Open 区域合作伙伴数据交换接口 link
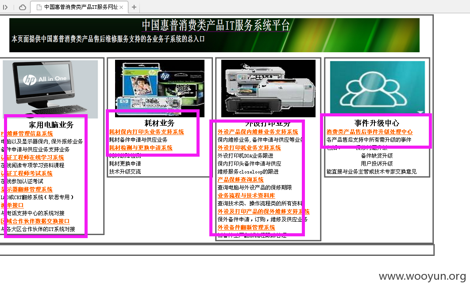Image resolution: width=470 pixels, height=289 pixels. pos(35,221)
